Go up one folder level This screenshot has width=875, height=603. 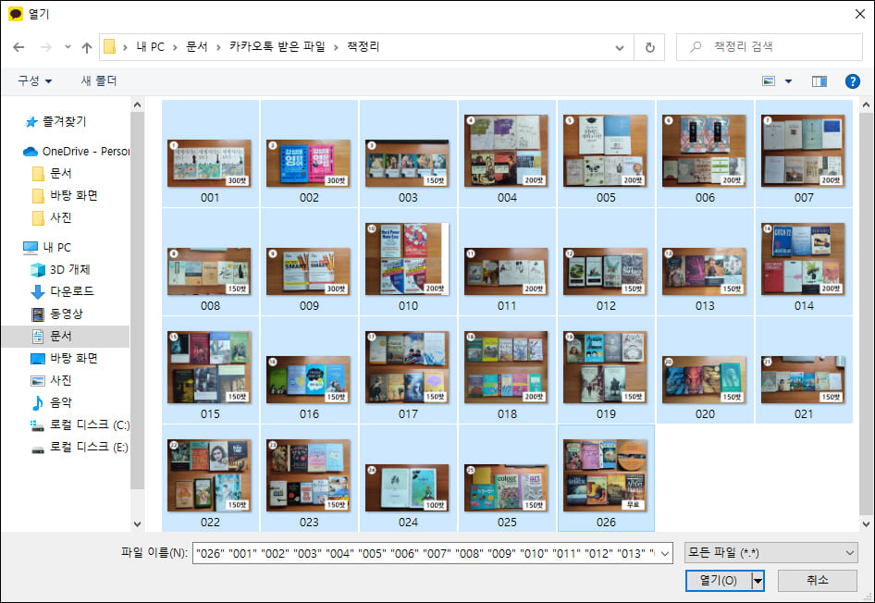click(x=87, y=47)
